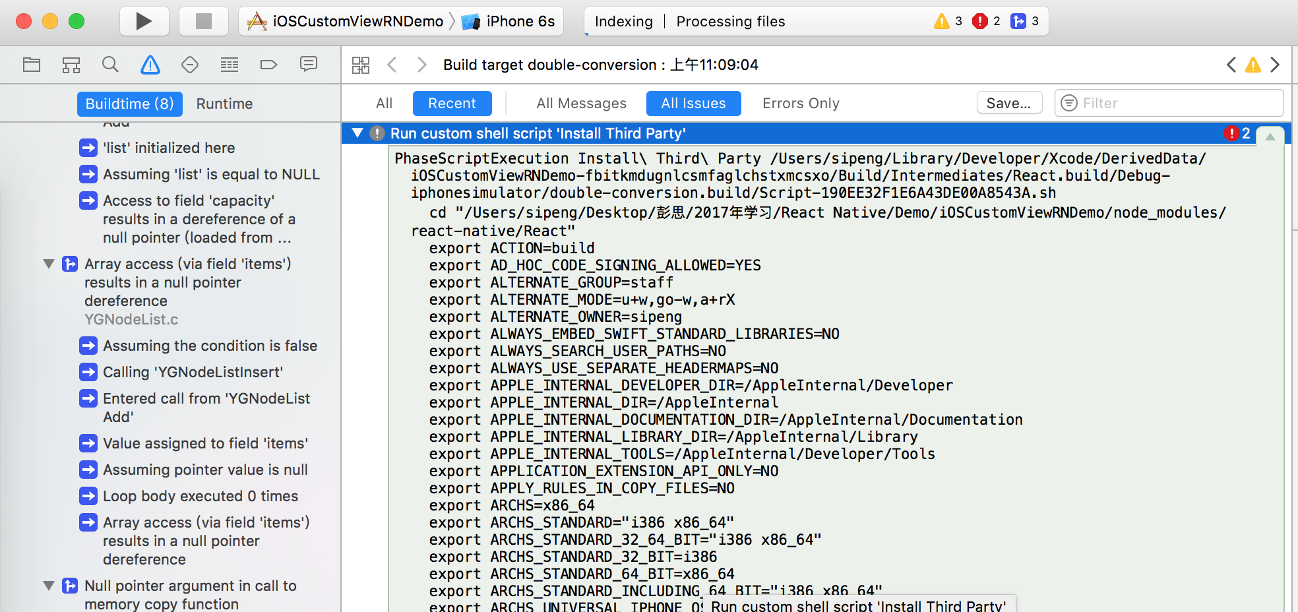This screenshot has height=612, width=1298.
Task: Show the Debug navigator
Action: 230,65
